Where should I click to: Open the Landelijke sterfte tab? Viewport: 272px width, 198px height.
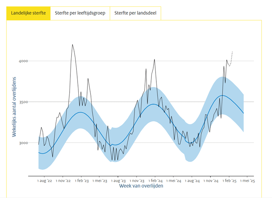(x=29, y=13)
